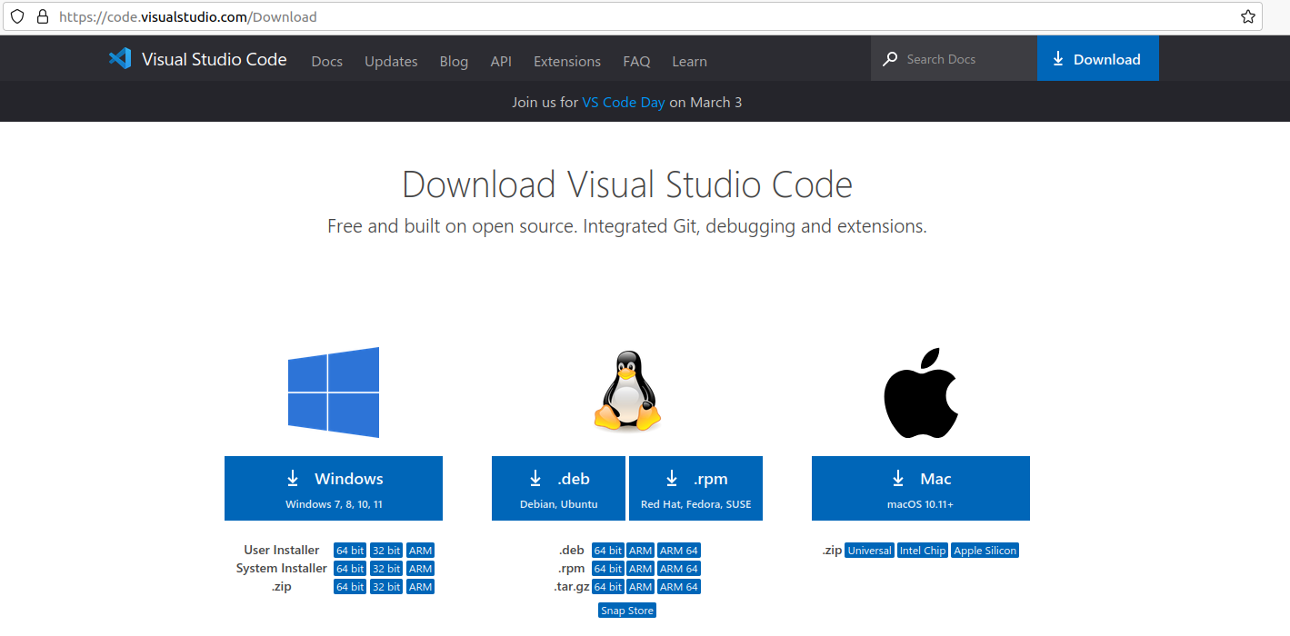
Task: Download the Mac build
Action: [x=920, y=488]
